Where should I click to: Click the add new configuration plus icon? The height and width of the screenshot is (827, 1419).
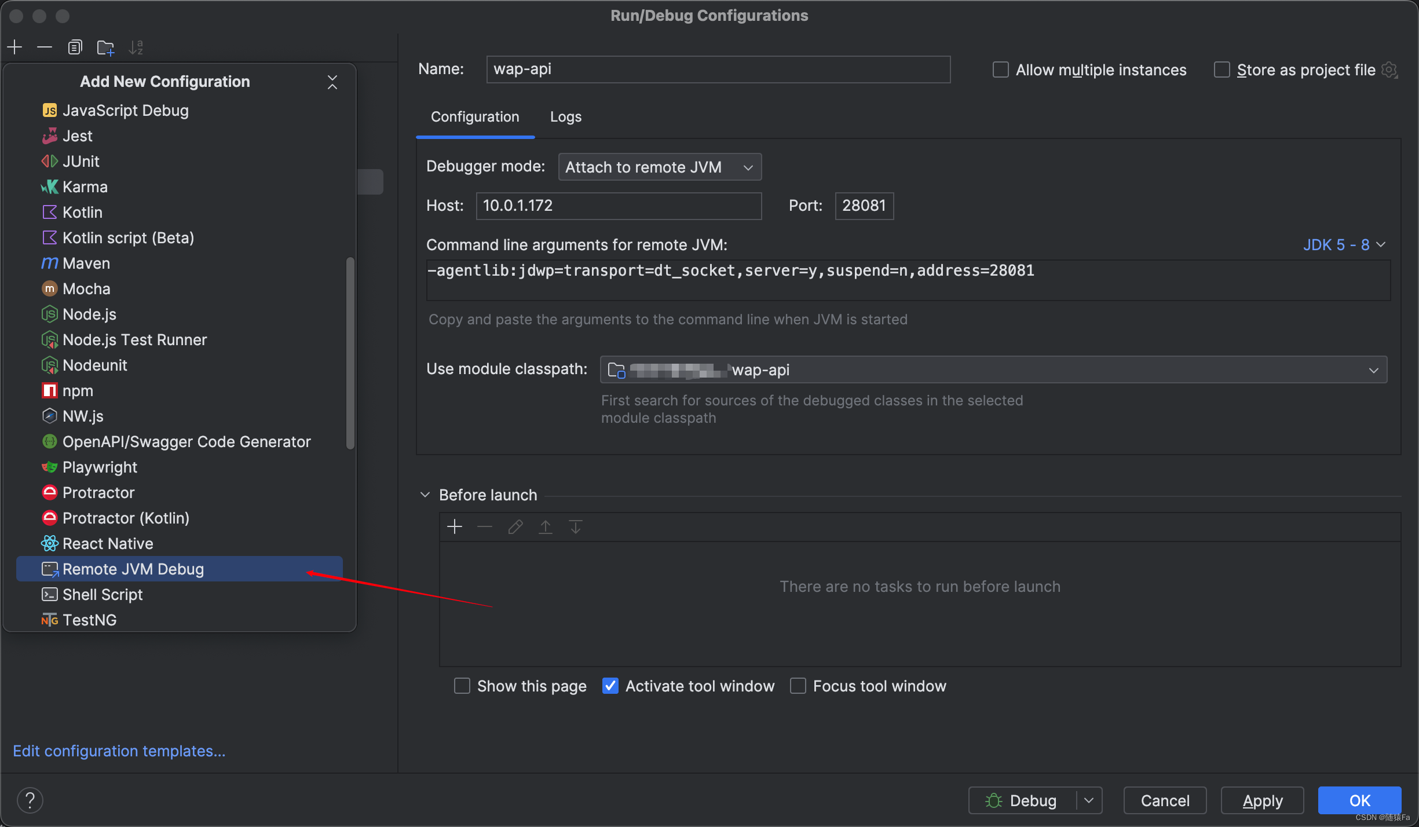pos(14,47)
